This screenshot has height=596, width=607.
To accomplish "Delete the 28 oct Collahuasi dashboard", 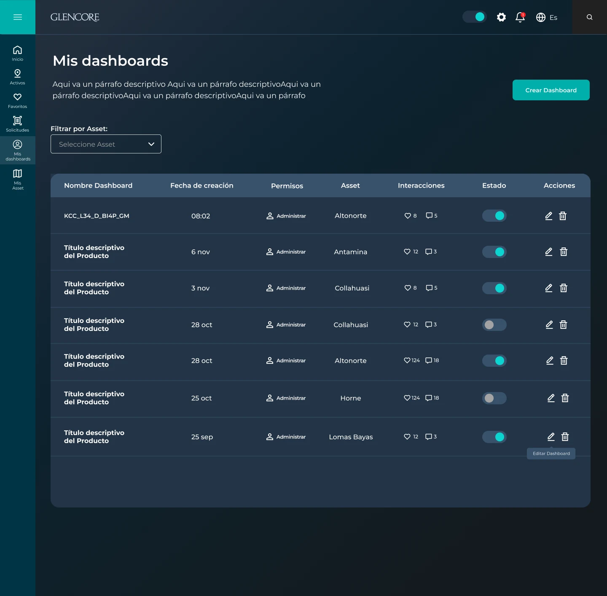I will (x=563, y=325).
